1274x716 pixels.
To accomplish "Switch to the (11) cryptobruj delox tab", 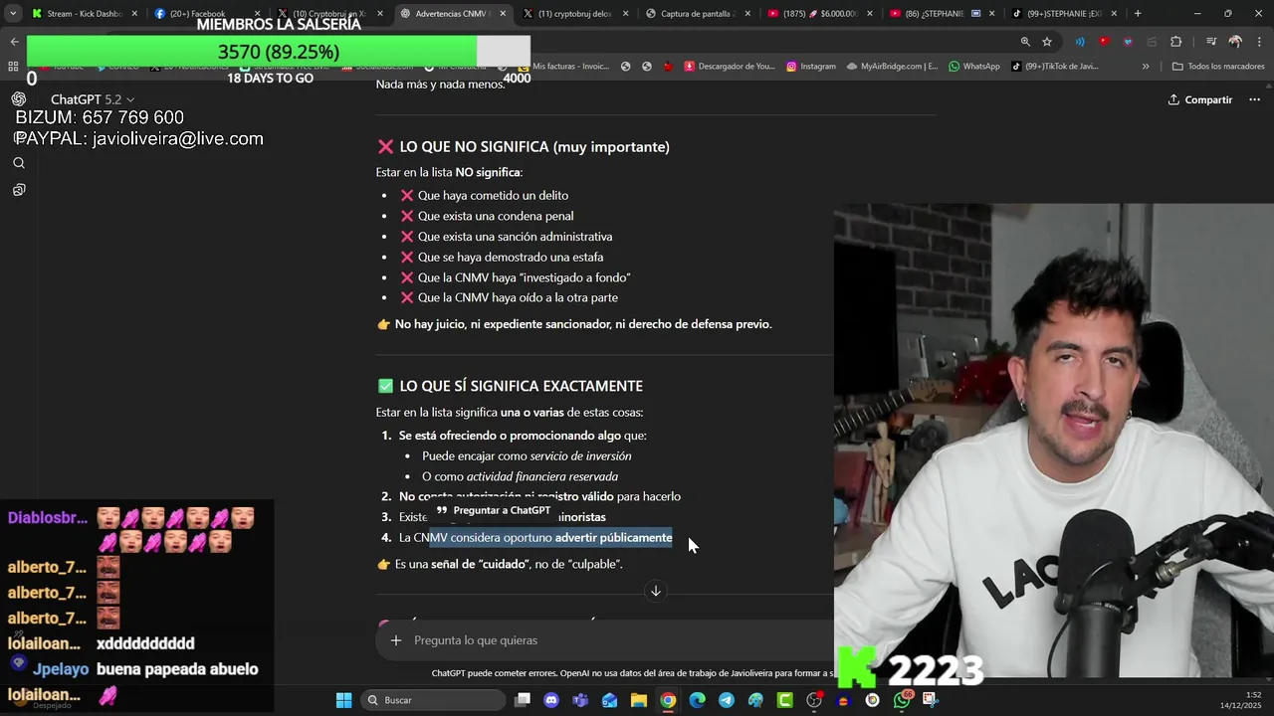I will point(575,14).
